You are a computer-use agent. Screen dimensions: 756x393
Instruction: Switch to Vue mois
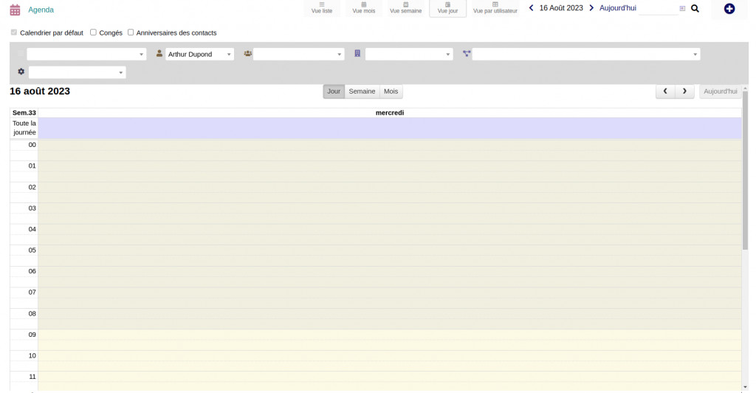(x=363, y=8)
